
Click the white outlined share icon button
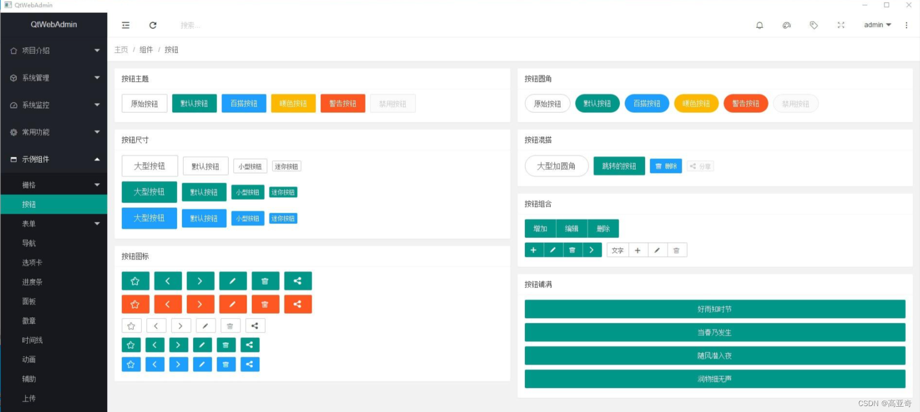[255, 326]
